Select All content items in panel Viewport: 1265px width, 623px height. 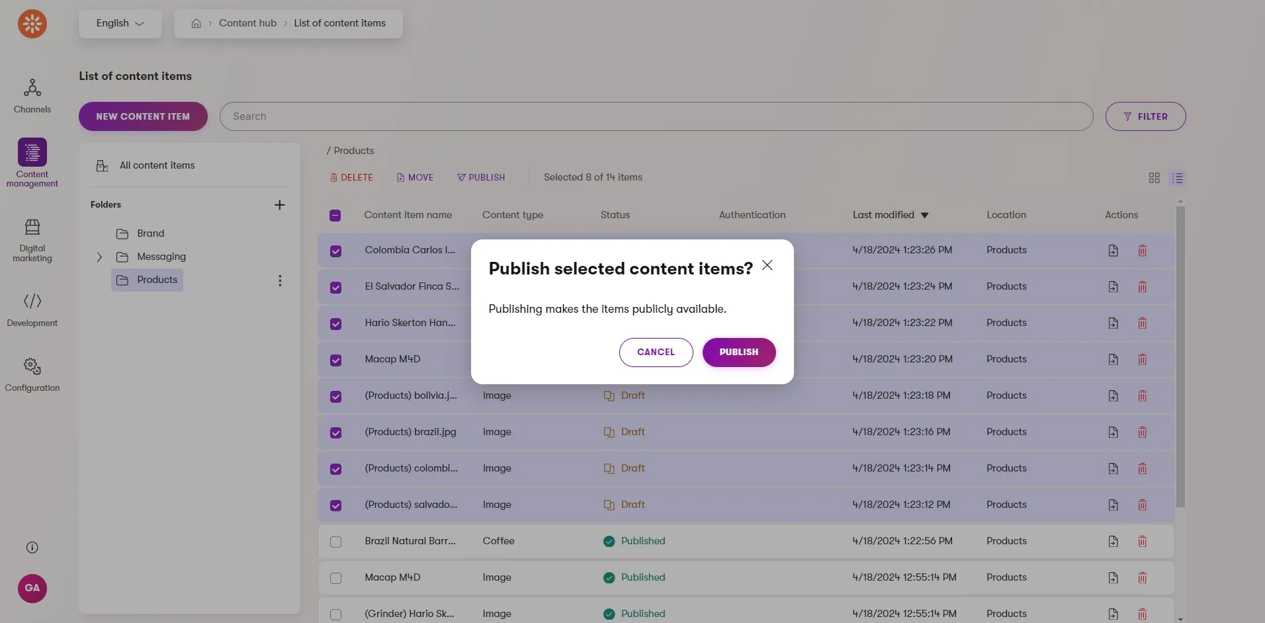click(x=157, y=165)
